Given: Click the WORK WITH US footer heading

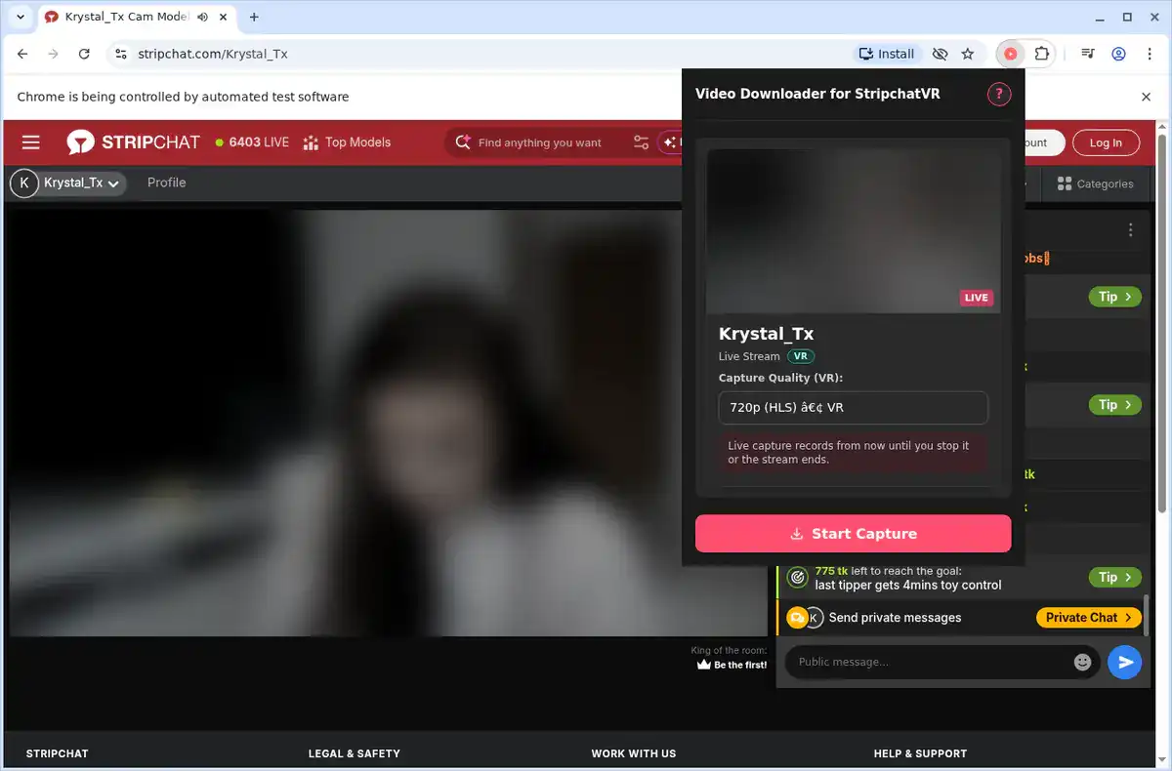Looking at the screenshot, I should 633,753.
